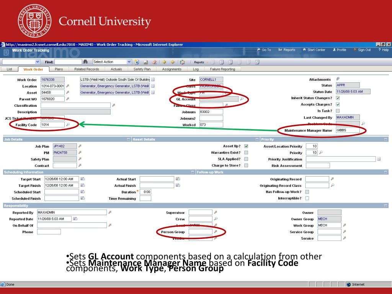This screenshot has height=294, width=392.
Task: Open Supervisor detail menu icon
Action: [216, 212]
